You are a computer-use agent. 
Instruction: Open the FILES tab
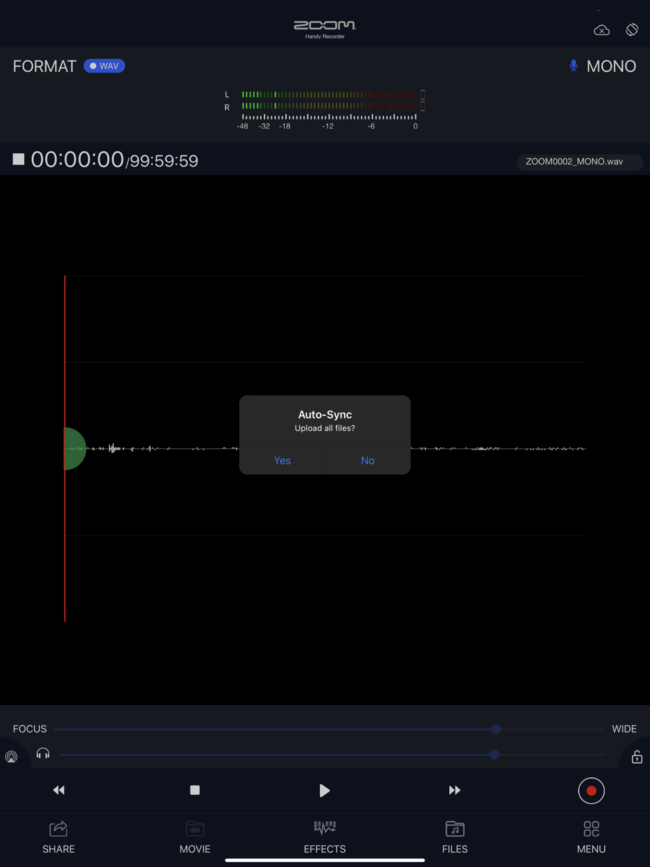click(x=455, y=837)
